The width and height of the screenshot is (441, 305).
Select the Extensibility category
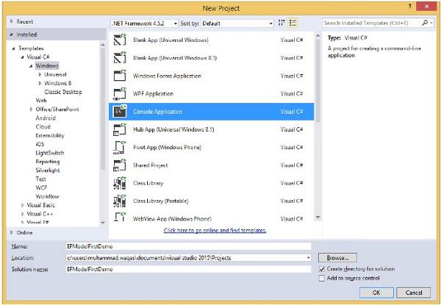[x=50, y=135]
